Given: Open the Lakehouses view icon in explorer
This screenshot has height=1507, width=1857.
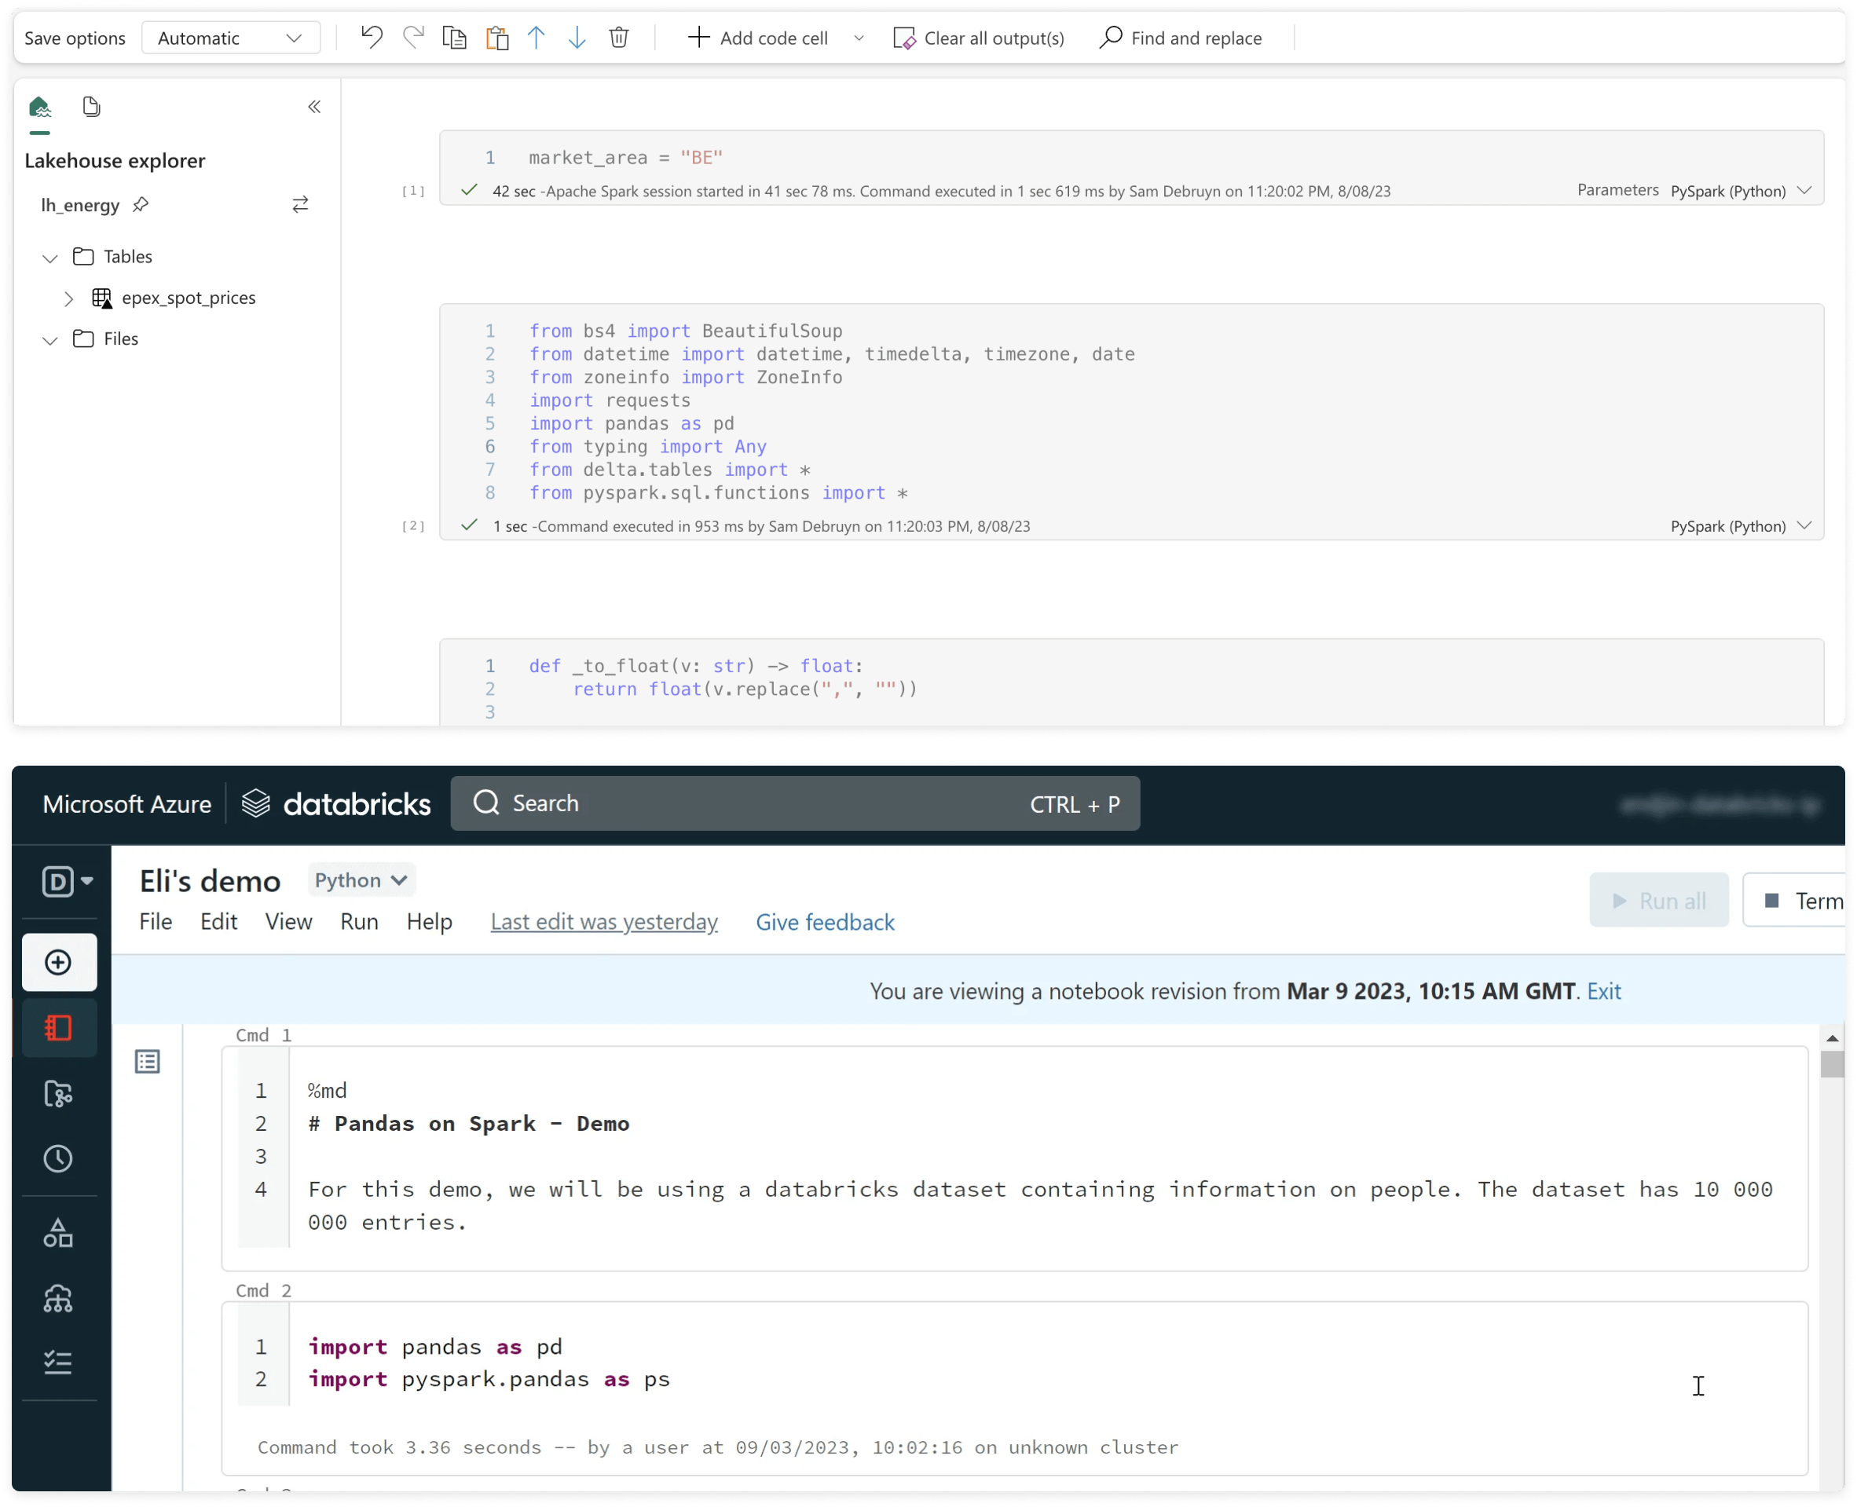Looking at the screenshot, I should (39, 106).
